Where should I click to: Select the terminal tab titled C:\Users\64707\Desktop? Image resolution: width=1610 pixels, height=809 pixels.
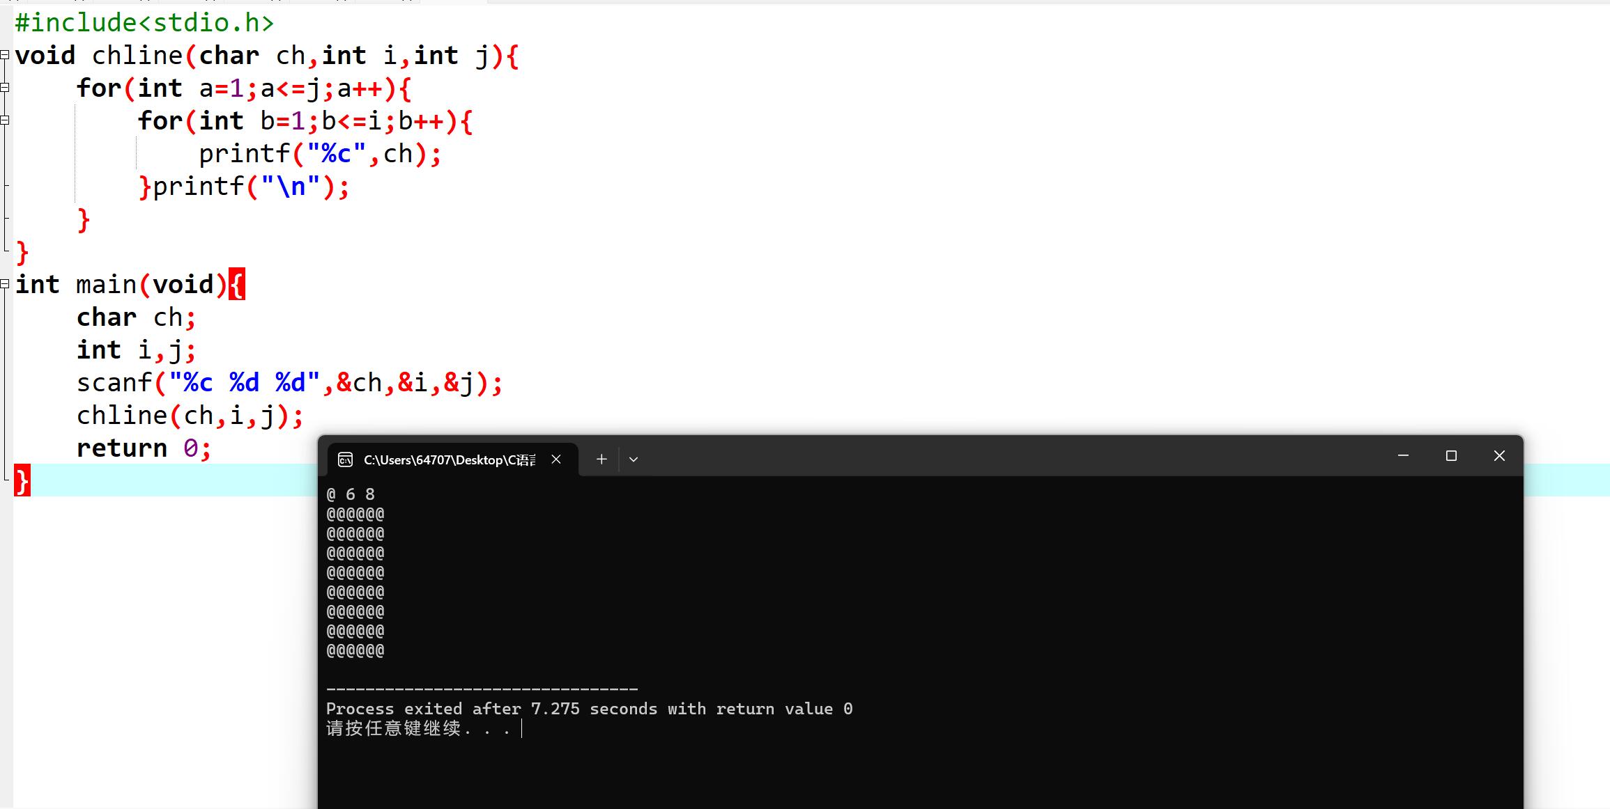click(x=450, y=460)
